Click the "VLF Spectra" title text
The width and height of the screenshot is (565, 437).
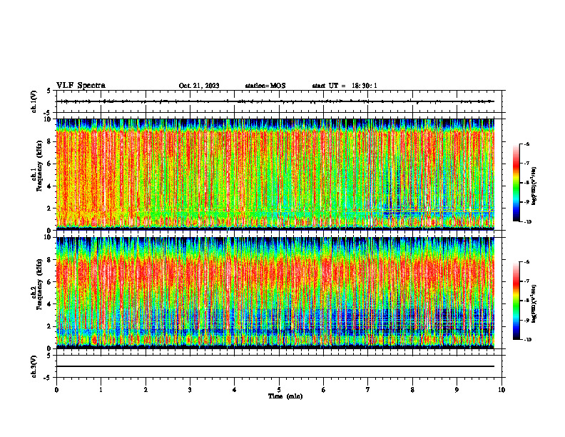[x=81, y=86]
